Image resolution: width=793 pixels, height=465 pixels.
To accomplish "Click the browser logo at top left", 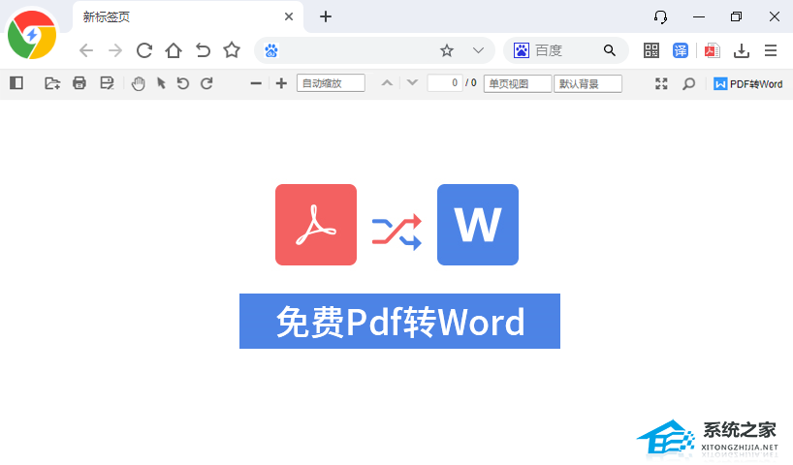I will click(x=32, y=34).
